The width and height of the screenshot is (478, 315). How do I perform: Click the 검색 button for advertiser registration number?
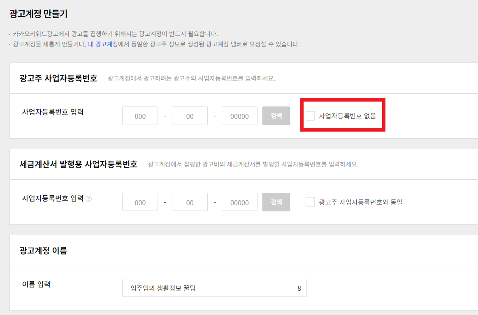point(276,116)
